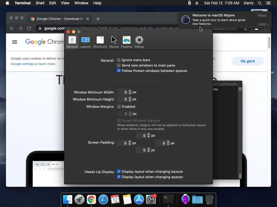The width and height of the screenshot is (277, 207).
Task: Open the Terminal app menu
Action: tap(23, 3)
